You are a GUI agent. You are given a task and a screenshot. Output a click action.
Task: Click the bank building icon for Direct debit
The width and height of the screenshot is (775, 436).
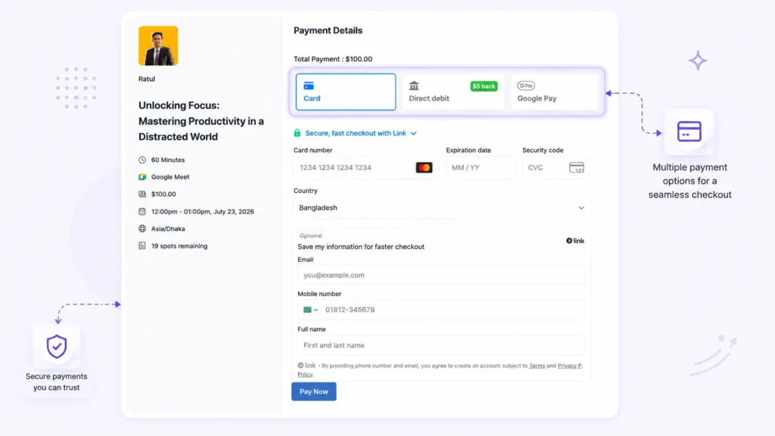click(x=414, y=86)
